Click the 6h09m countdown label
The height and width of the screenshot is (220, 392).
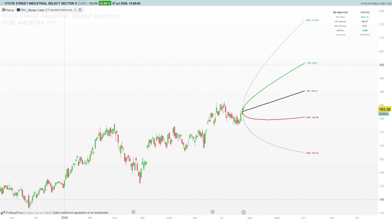(x=384, y=114)
